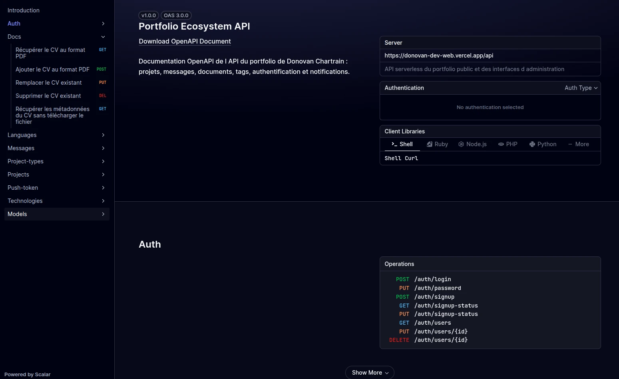Viewport: 619px width, 379px height.
Task: Click the server URL field
Action: (439, 56)
